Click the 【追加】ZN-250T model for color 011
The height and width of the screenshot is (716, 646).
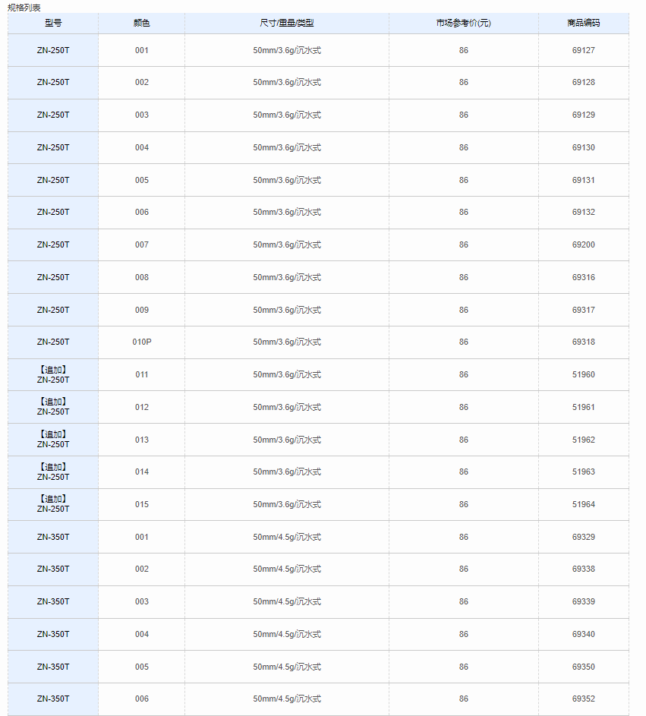[x=53, y=374]
